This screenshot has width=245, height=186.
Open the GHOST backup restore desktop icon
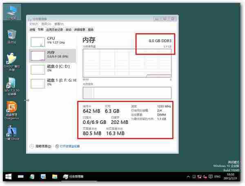pyautogui.click(x=11, y=61)
